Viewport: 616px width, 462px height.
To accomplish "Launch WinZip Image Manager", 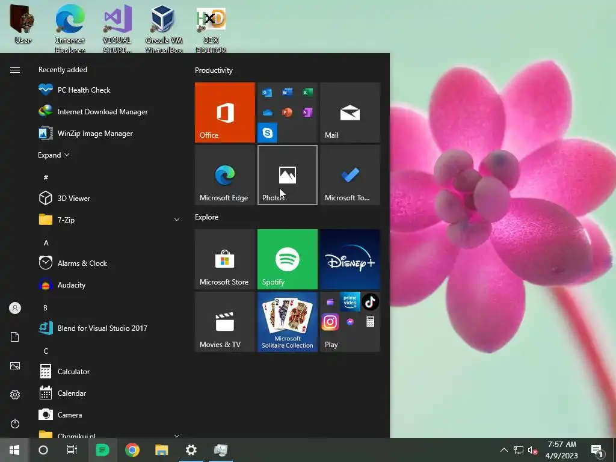I will tap(110, 133).
